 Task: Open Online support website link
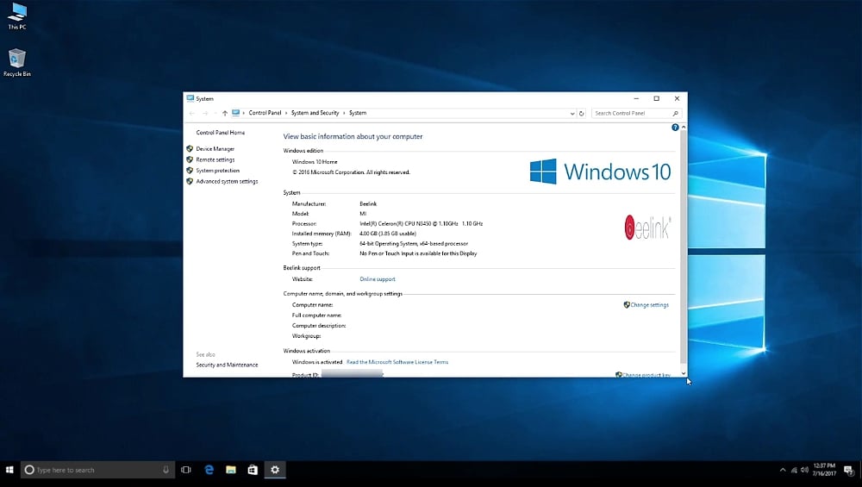point(378,279)
